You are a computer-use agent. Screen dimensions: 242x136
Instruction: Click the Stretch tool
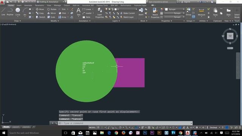[x=40, y=17]
